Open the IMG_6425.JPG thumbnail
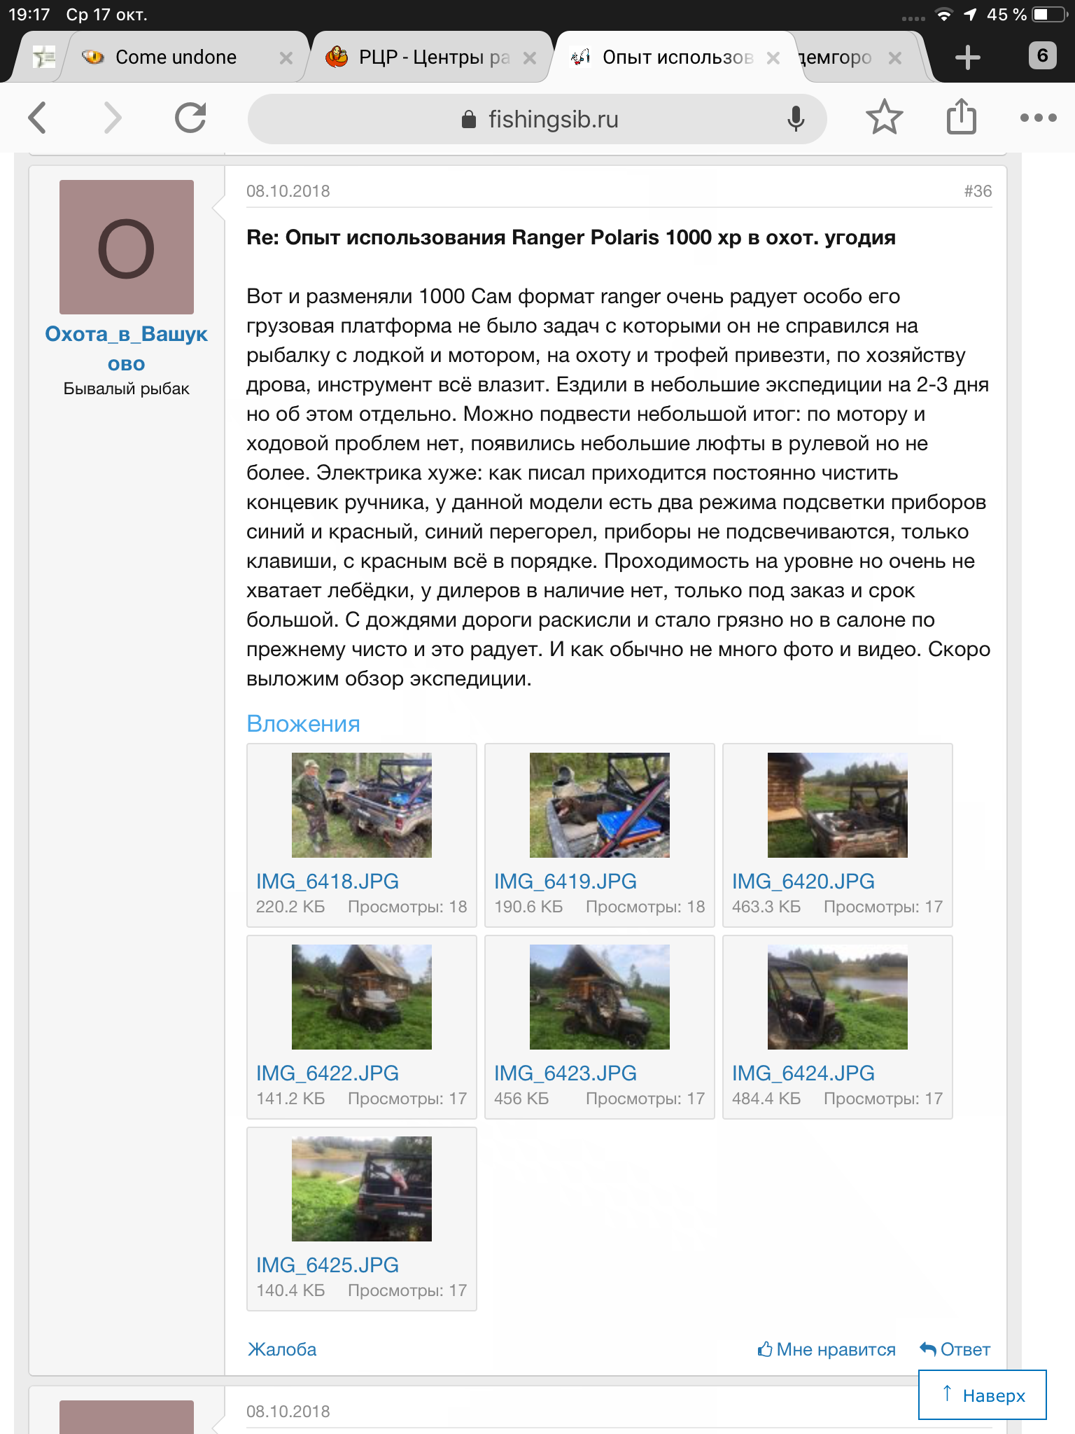 pyautogui.click(x=362, y=1189)
